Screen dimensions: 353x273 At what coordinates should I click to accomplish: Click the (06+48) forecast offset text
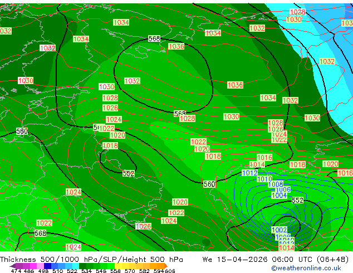click(x=333, y=259)
